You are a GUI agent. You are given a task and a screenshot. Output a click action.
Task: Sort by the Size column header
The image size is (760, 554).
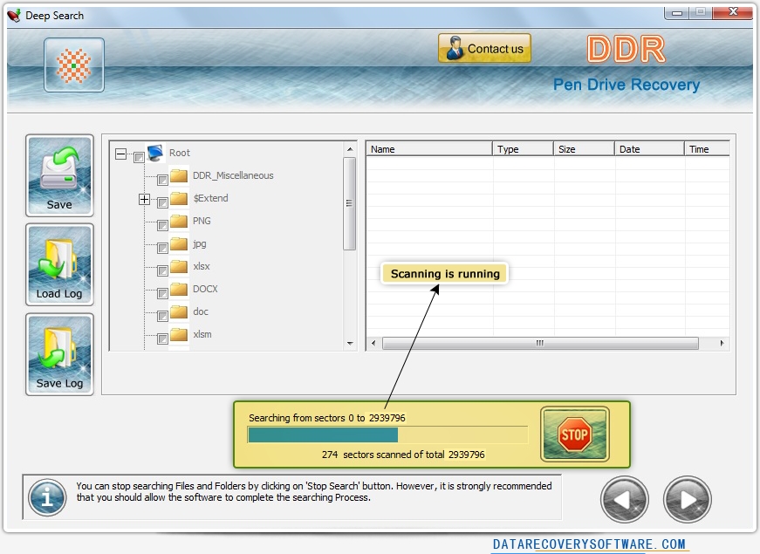coord(584,149)
